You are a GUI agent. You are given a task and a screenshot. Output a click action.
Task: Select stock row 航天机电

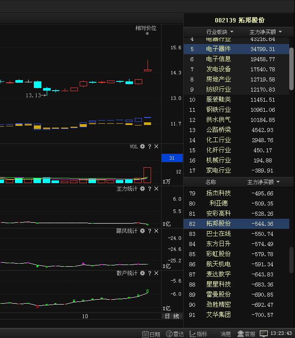click(236, 264)
